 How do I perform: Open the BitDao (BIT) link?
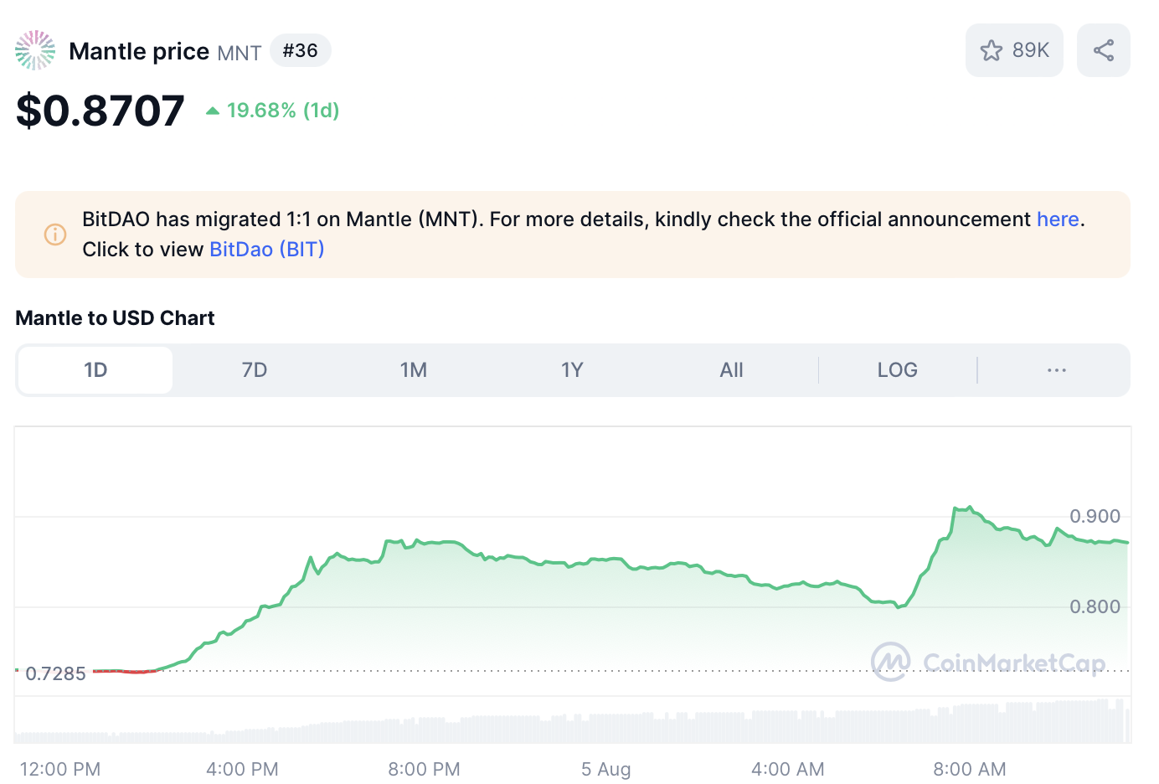coord(267,250)
